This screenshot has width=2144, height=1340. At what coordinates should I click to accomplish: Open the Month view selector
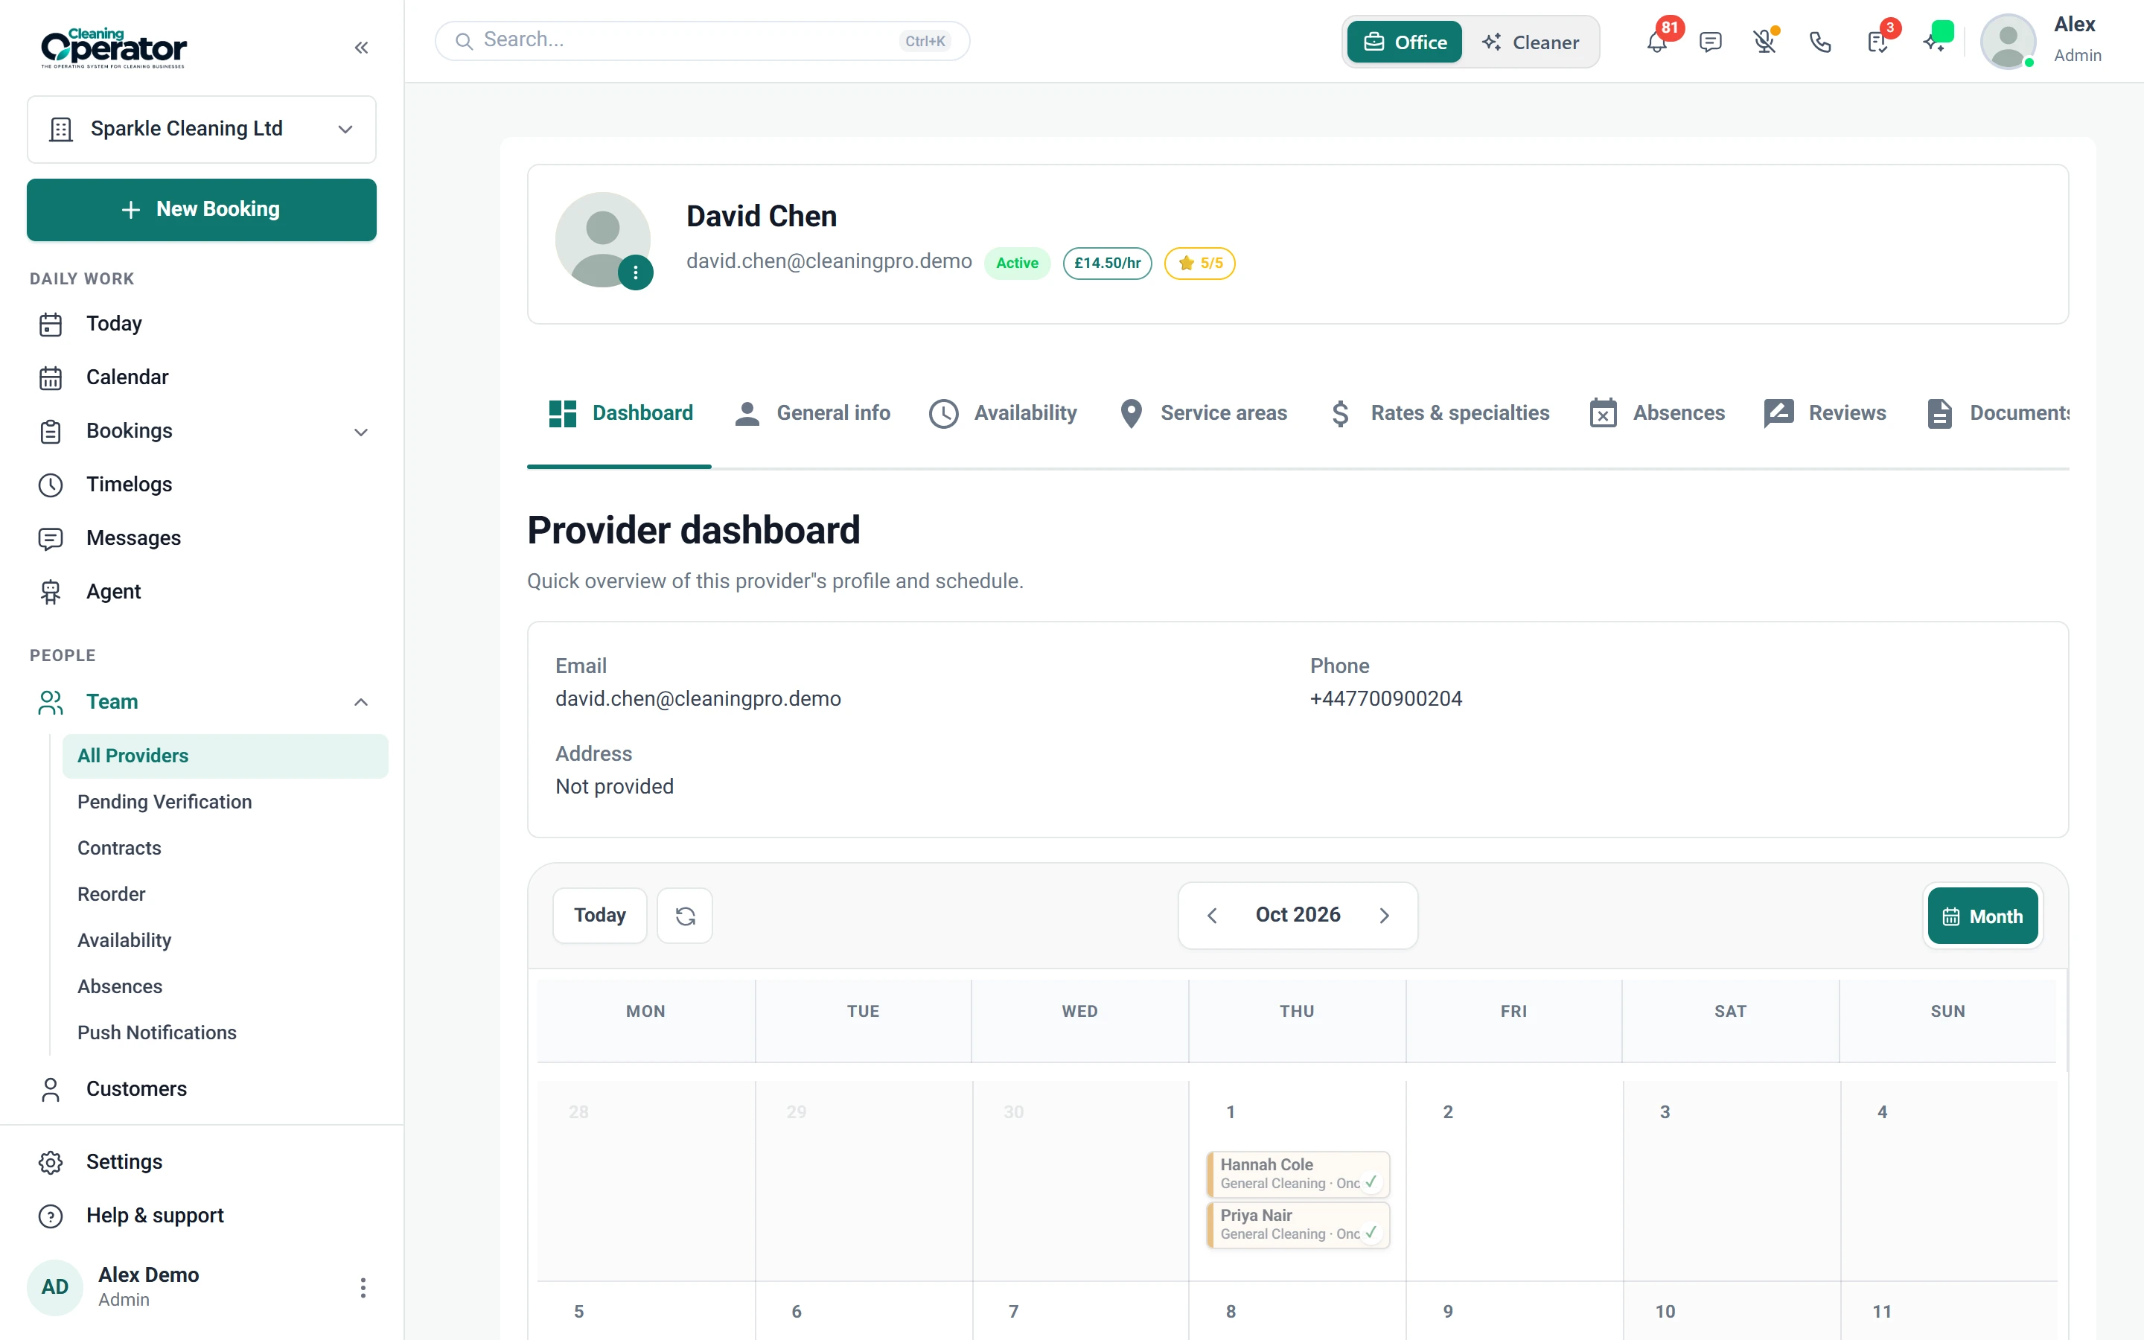tap(1982, 916)
